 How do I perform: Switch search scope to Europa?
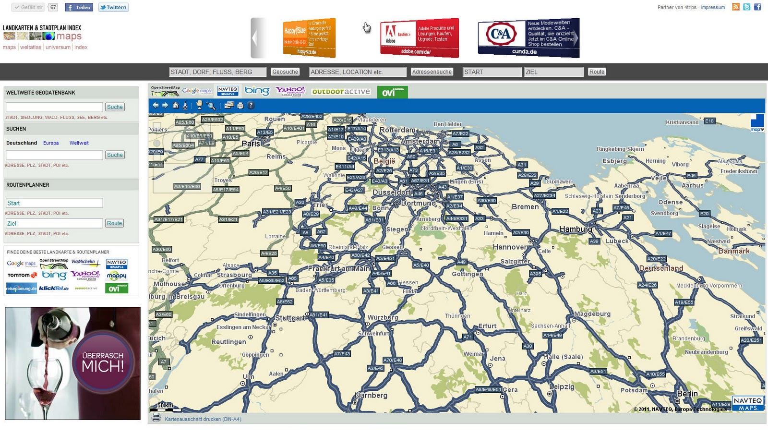pos(51,143)
